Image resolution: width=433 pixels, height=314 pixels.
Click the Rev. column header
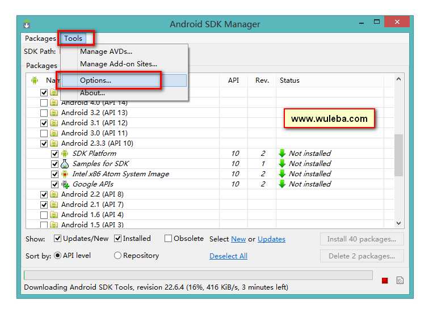262,80
